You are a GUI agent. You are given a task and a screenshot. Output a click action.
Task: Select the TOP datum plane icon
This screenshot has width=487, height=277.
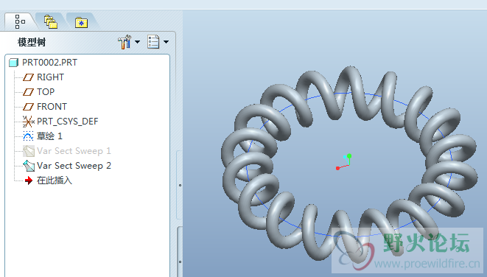tap(28, 92)
